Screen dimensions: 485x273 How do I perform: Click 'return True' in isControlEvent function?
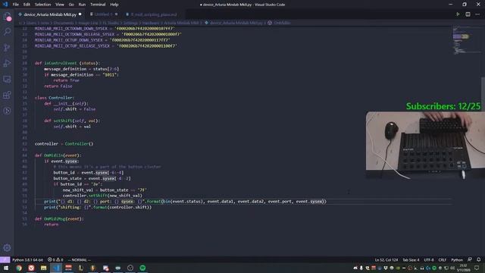point(66,80)
